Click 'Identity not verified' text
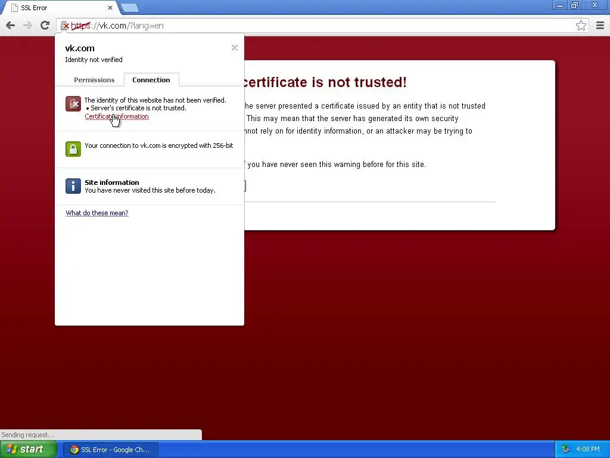610x458 pixels. click(x=94, y=60)
